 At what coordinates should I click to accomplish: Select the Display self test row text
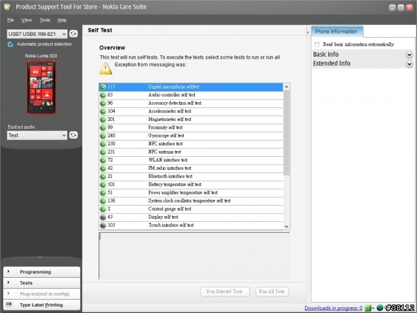163,217
